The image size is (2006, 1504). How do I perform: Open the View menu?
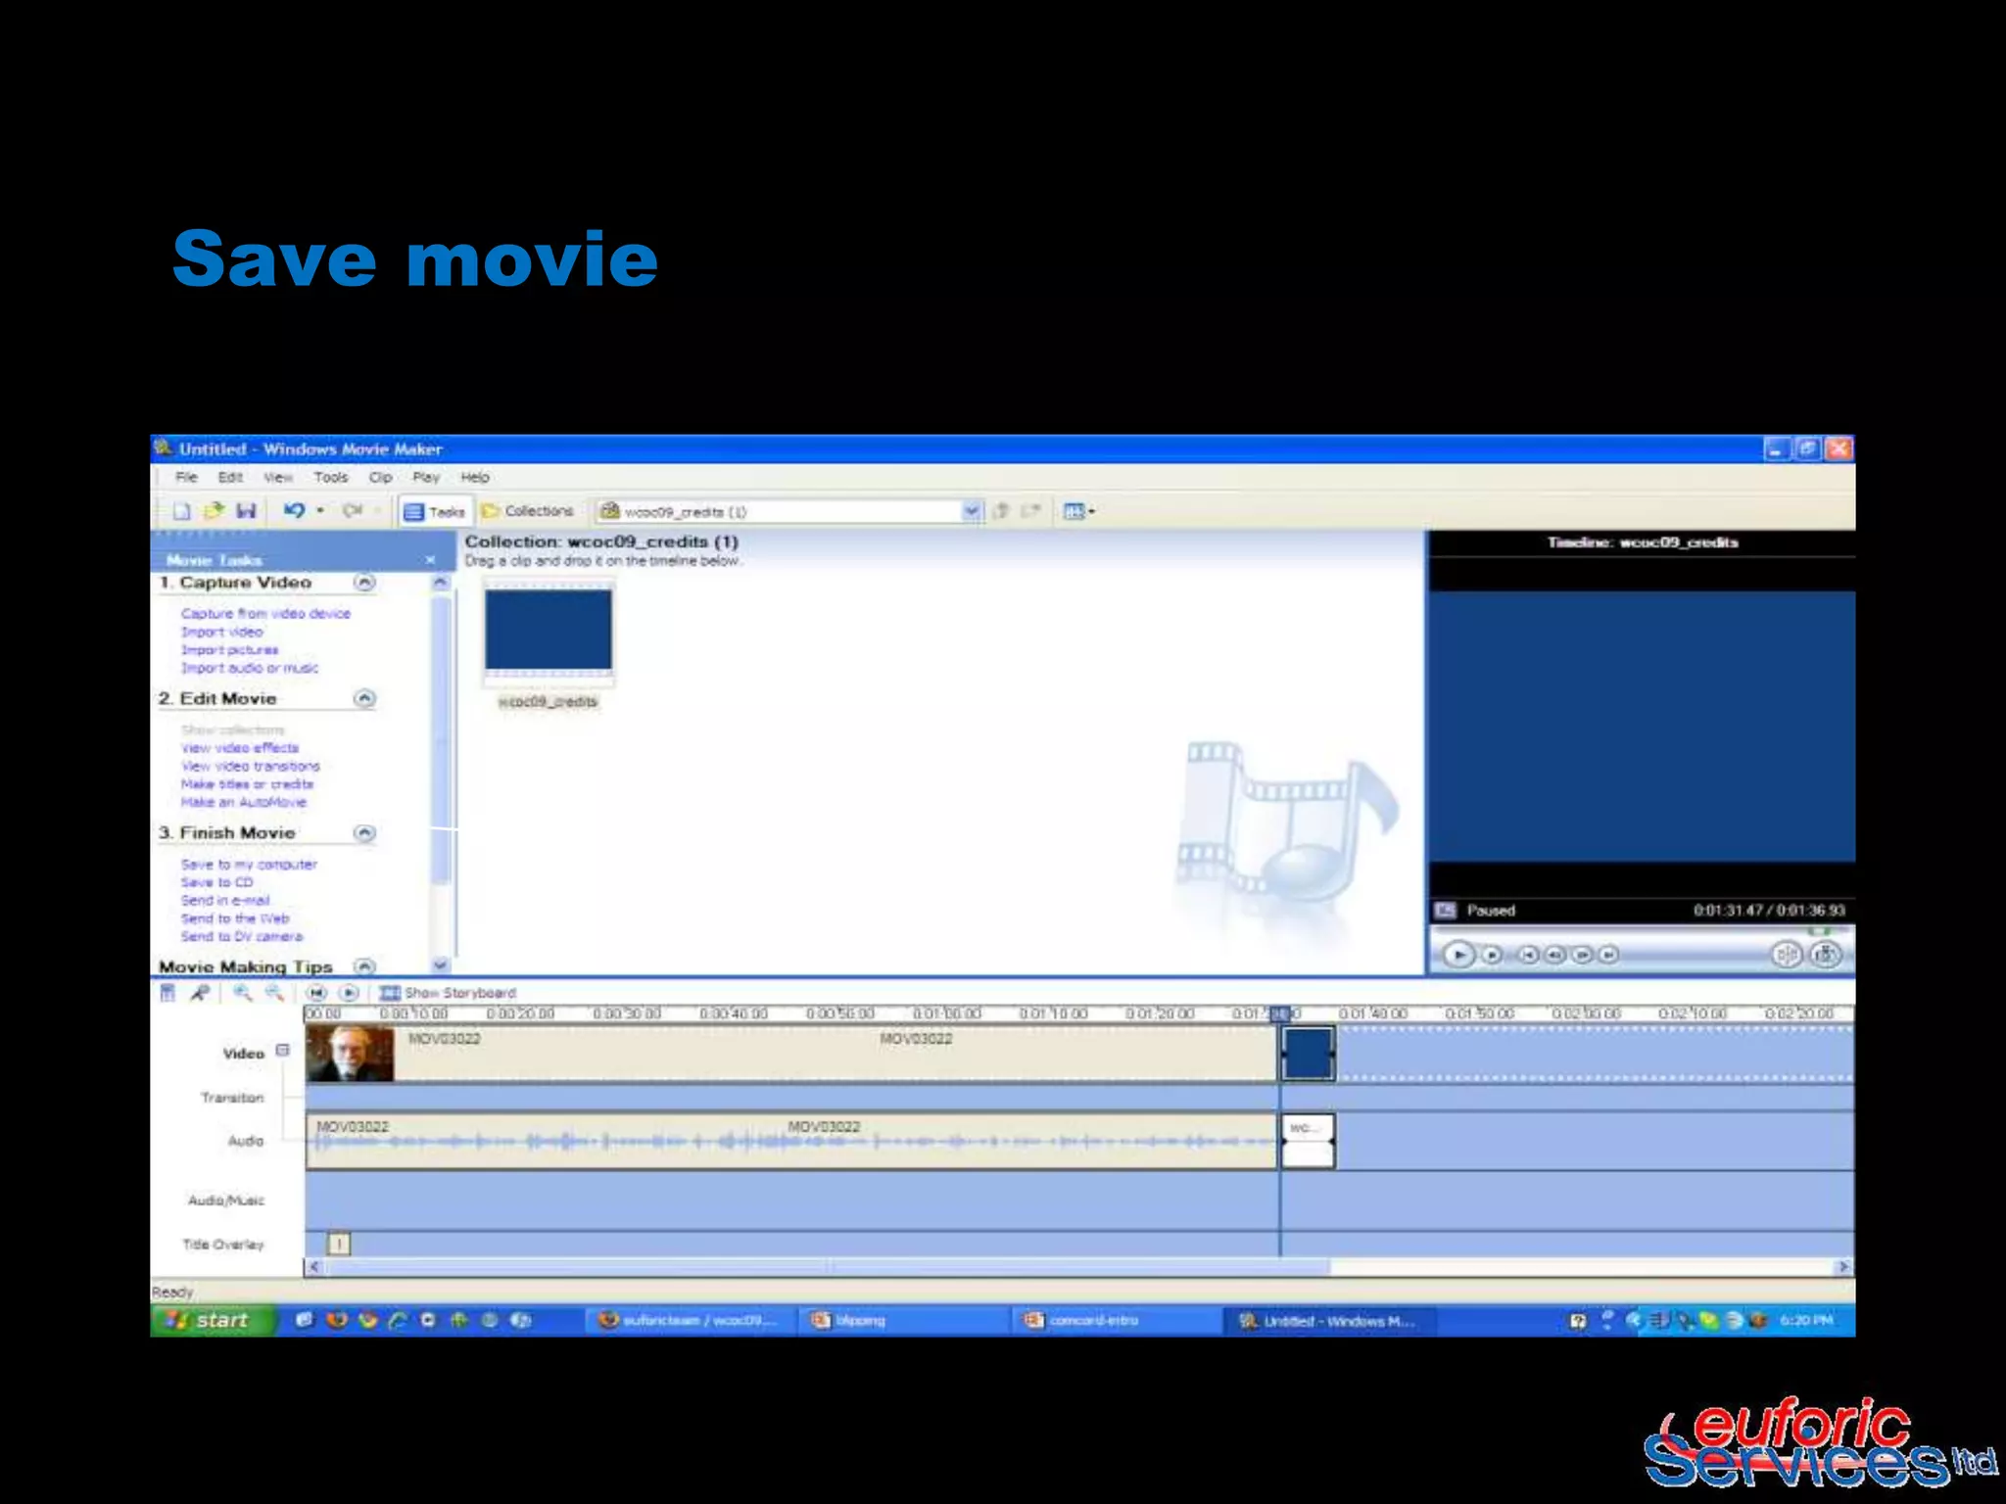tap(278, 478)
